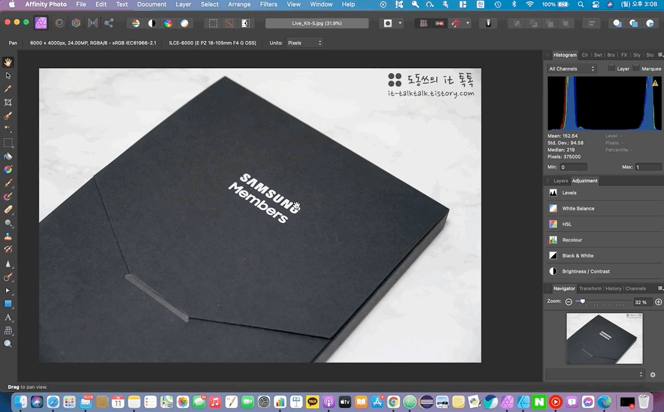Toggle the grid display toolbar button
Viewport: 664px width, 412px height.
[423, 23]
